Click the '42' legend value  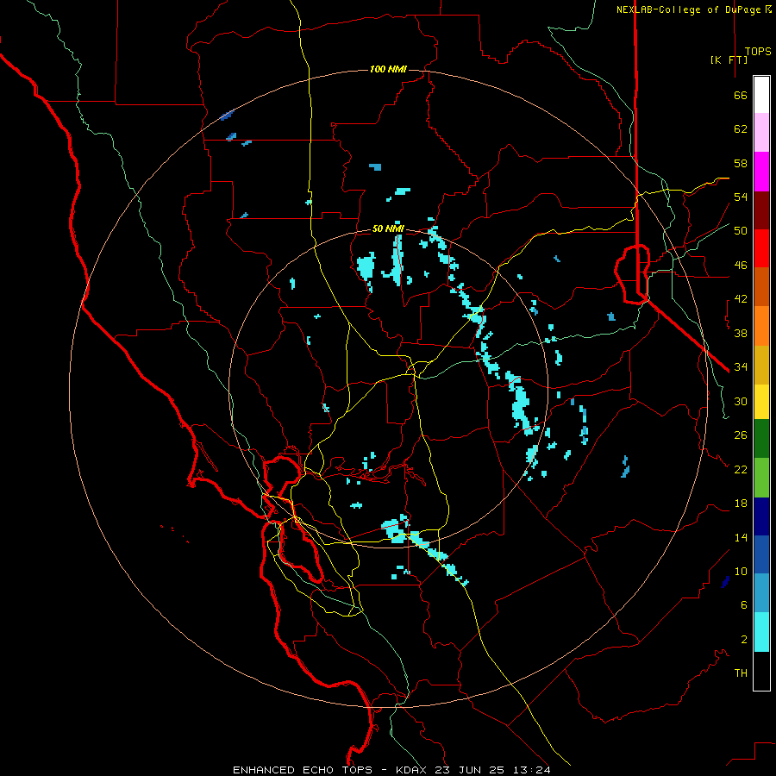click(741, 299)
